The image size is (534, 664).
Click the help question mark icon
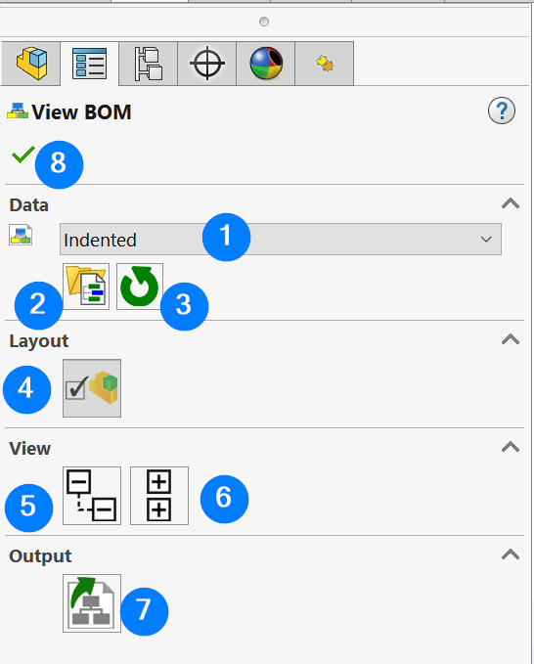tap(502, 111)
